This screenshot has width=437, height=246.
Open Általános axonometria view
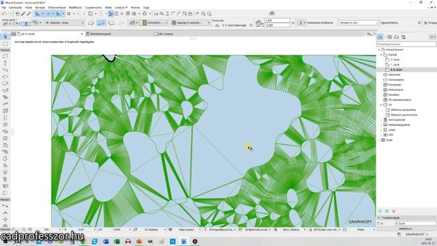click(404, 115)
